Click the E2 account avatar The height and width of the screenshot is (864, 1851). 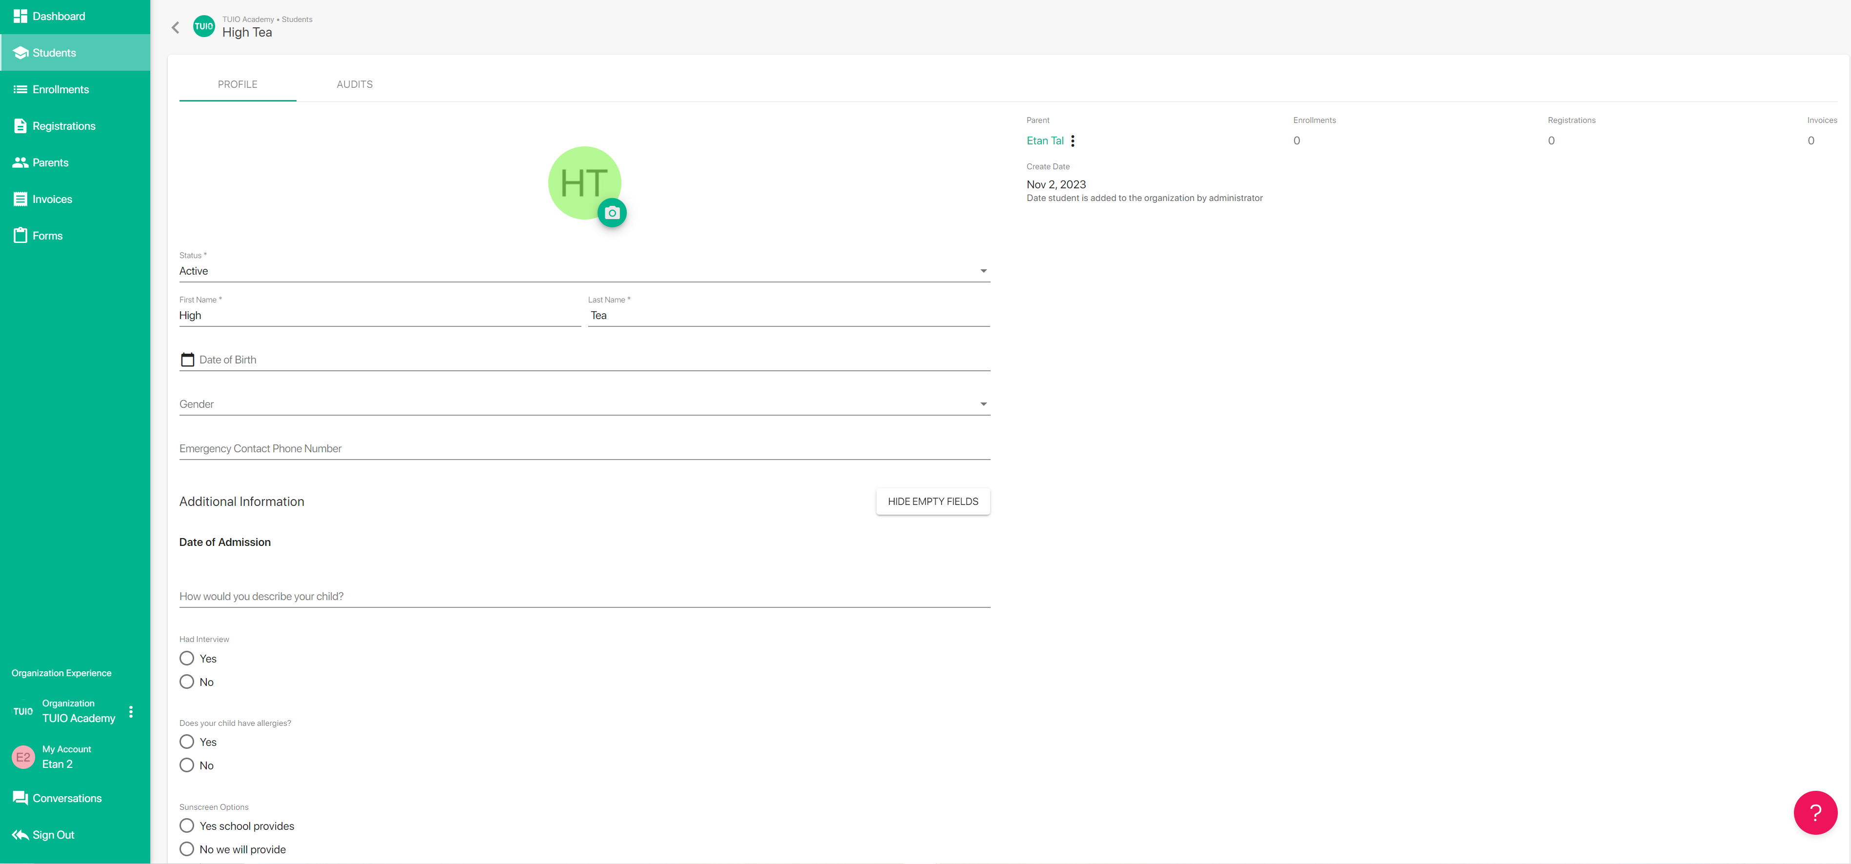point(24,757)
